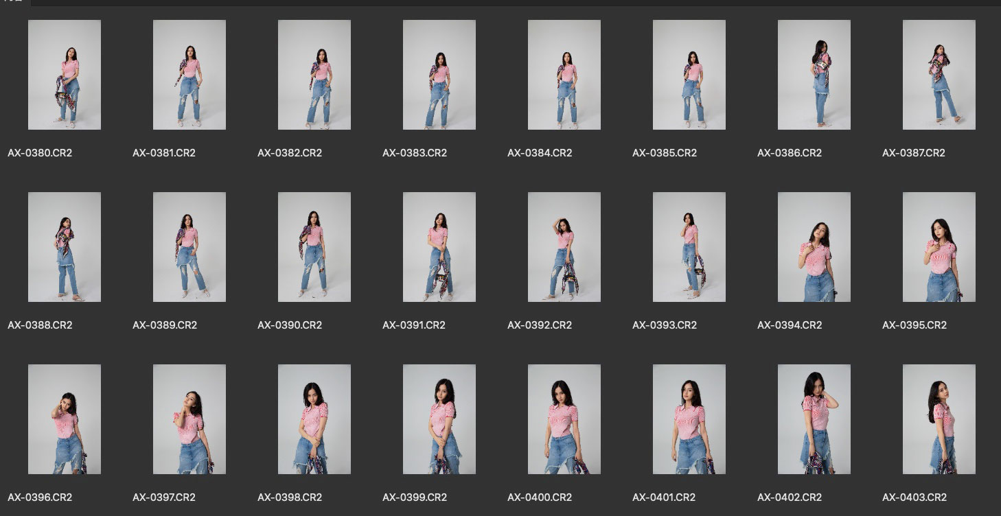
Task: Select the thumbnail of AX-0390.CR2
Action: pyautogui.click(x=314, y=247)
